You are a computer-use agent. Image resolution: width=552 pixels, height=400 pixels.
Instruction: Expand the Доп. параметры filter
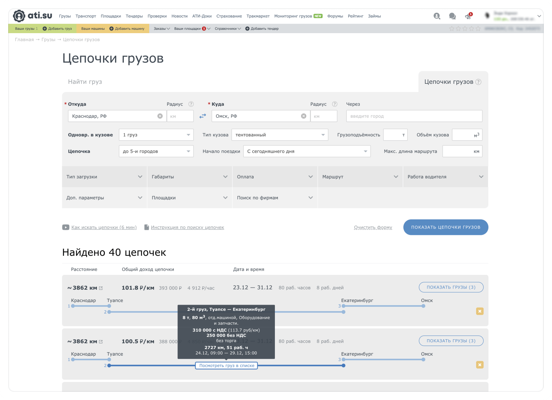(105, 198)
